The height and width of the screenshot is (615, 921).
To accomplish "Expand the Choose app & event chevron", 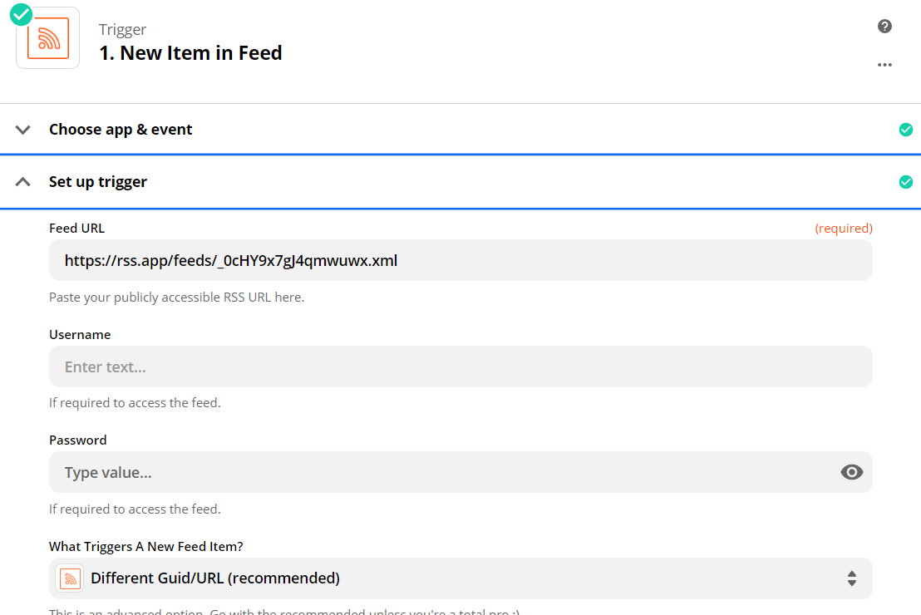I will point(23,130).
